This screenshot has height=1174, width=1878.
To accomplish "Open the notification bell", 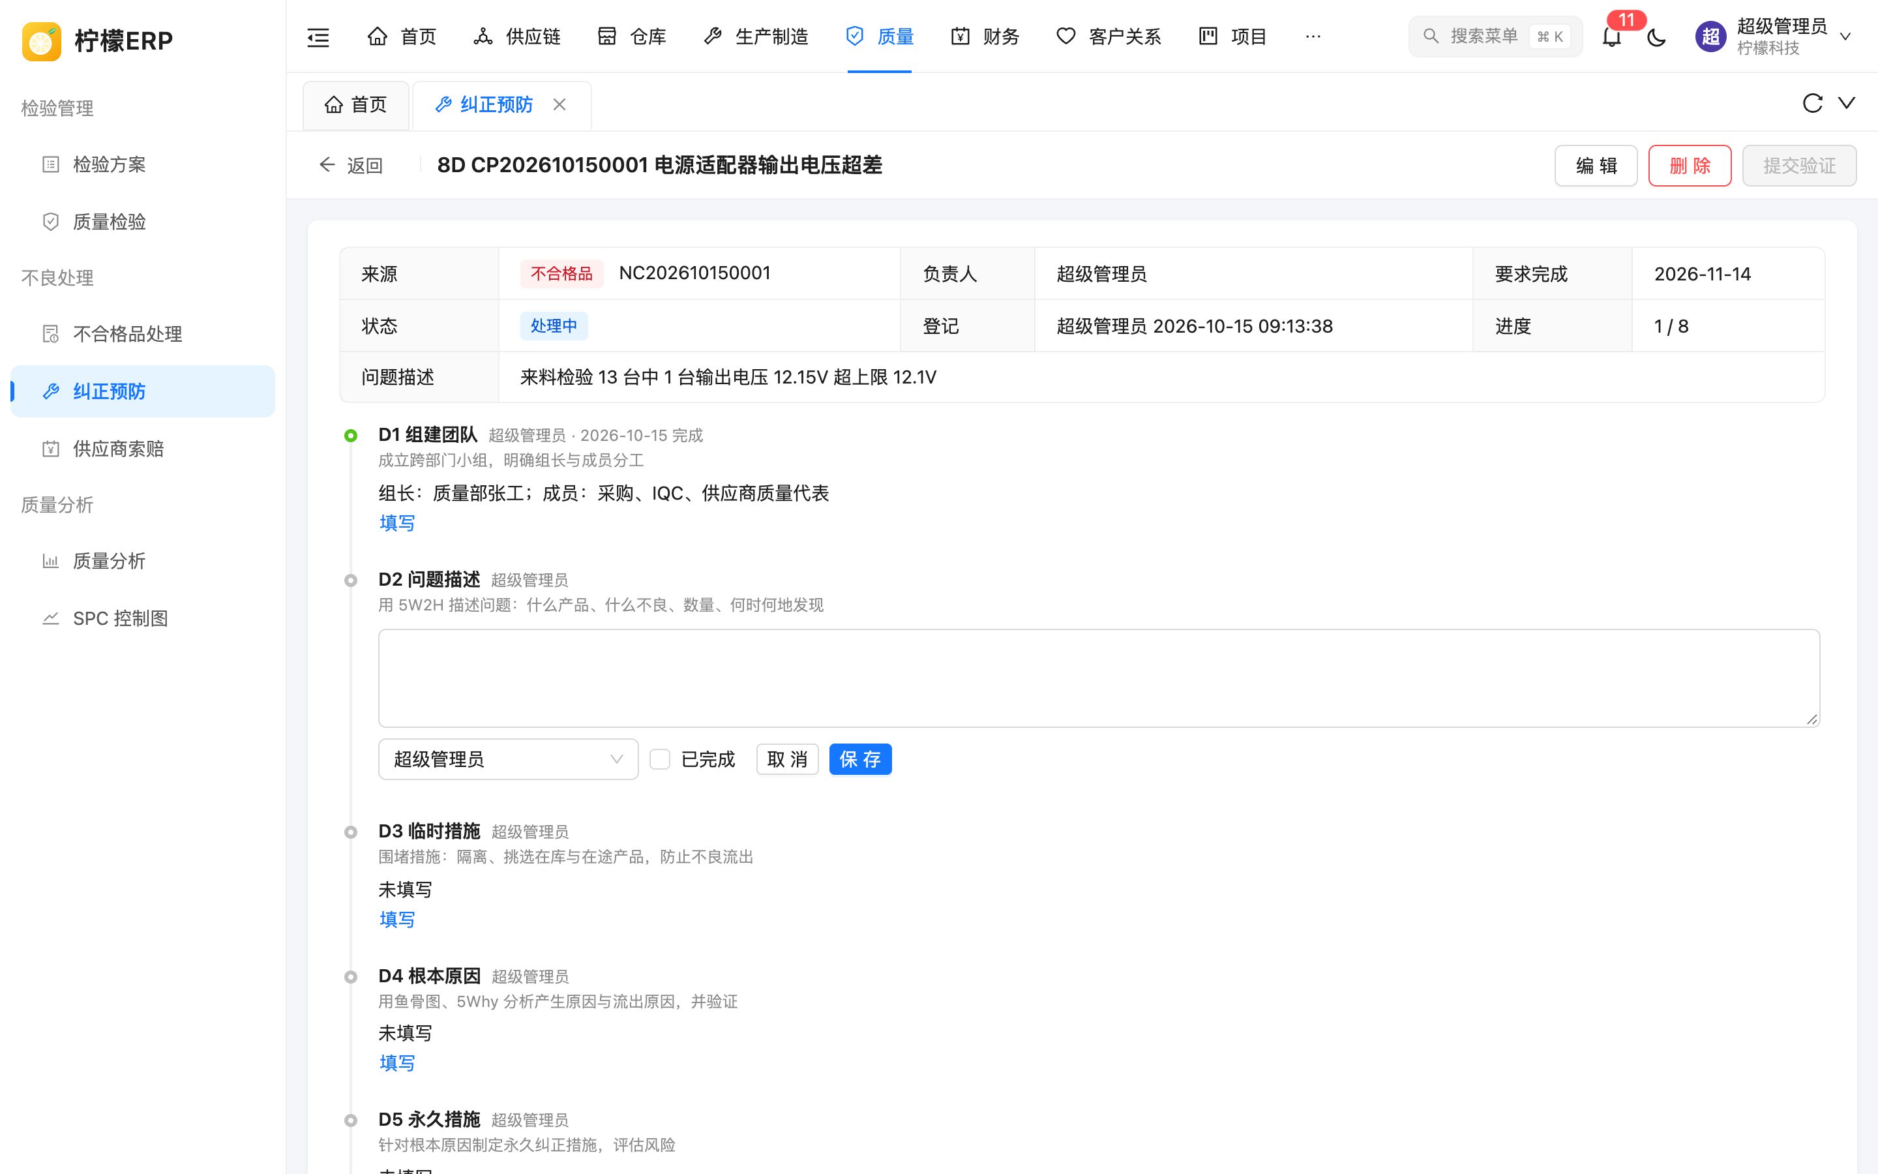I will point(1612,37).
